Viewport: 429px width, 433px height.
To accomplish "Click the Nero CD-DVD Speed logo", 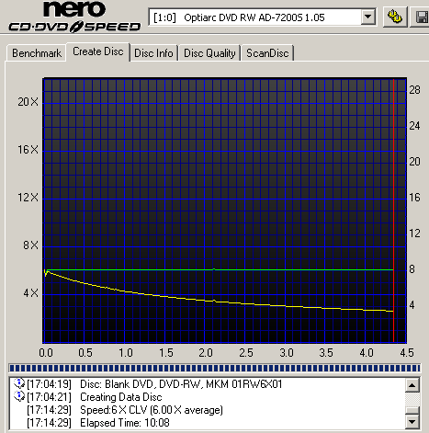I will [73, 17].
